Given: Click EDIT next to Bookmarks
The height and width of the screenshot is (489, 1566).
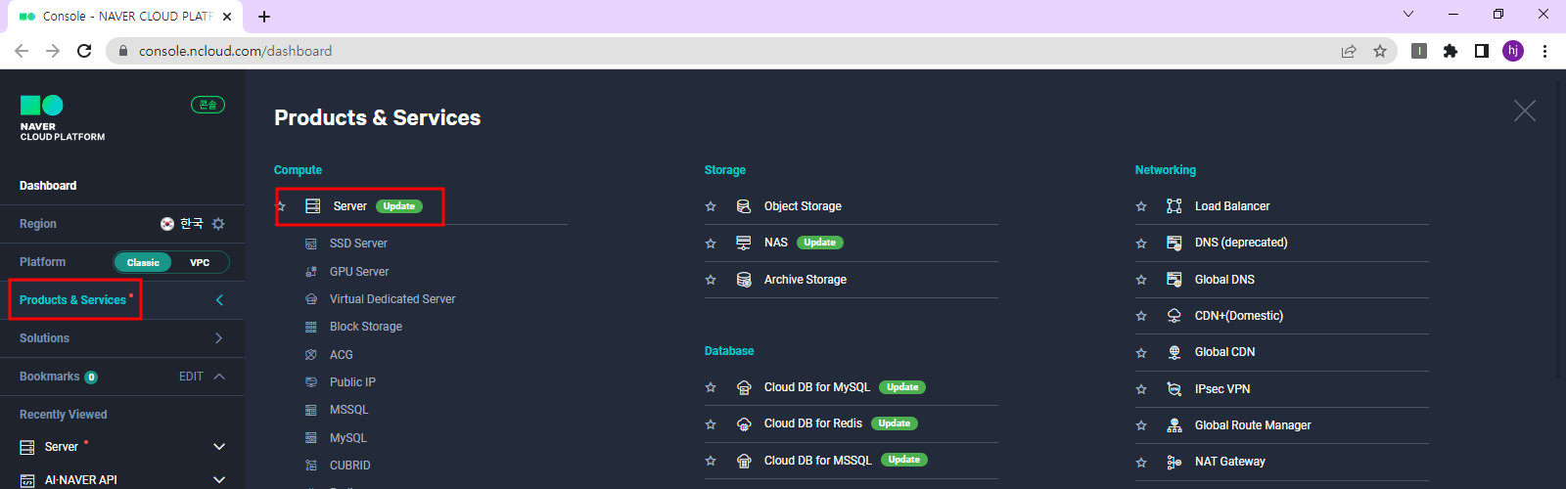Looking at the screenshot, I should [191, 377].
